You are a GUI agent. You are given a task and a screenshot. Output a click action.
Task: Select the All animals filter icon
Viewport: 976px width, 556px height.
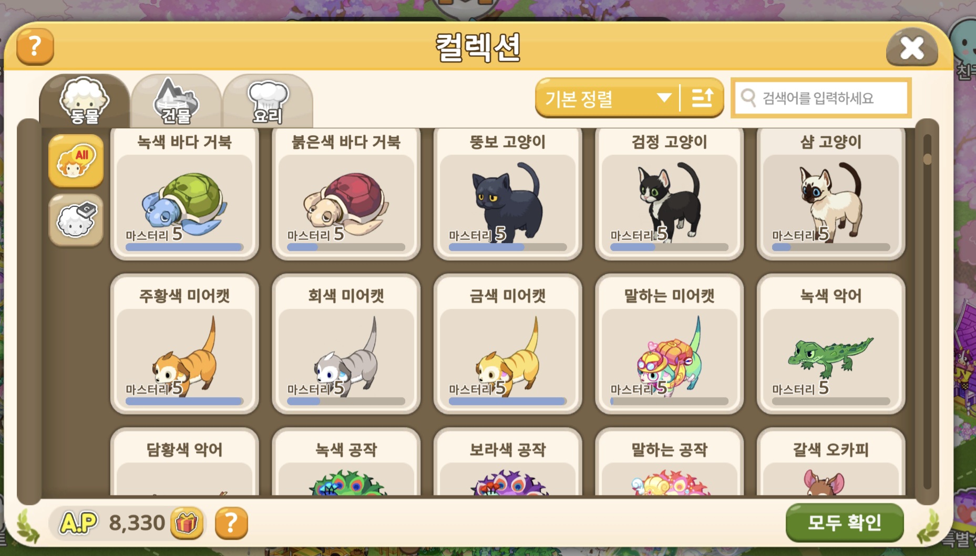(76, 161)
